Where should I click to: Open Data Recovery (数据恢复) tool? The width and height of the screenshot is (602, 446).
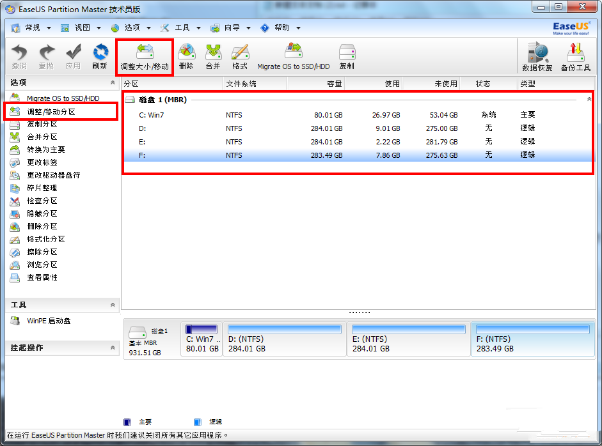click(537, 57)
